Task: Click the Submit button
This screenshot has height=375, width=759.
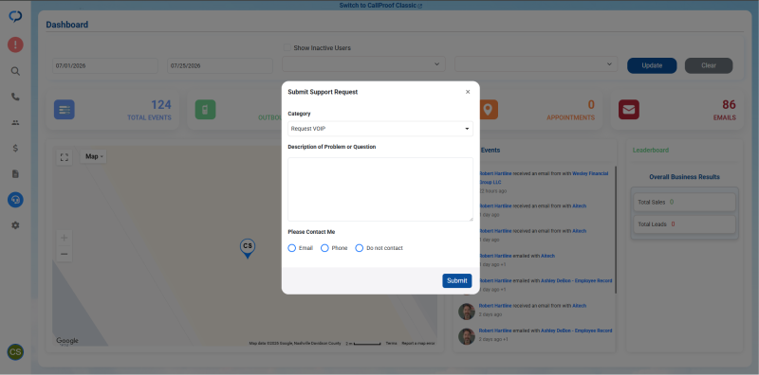Action: [457, 280]
